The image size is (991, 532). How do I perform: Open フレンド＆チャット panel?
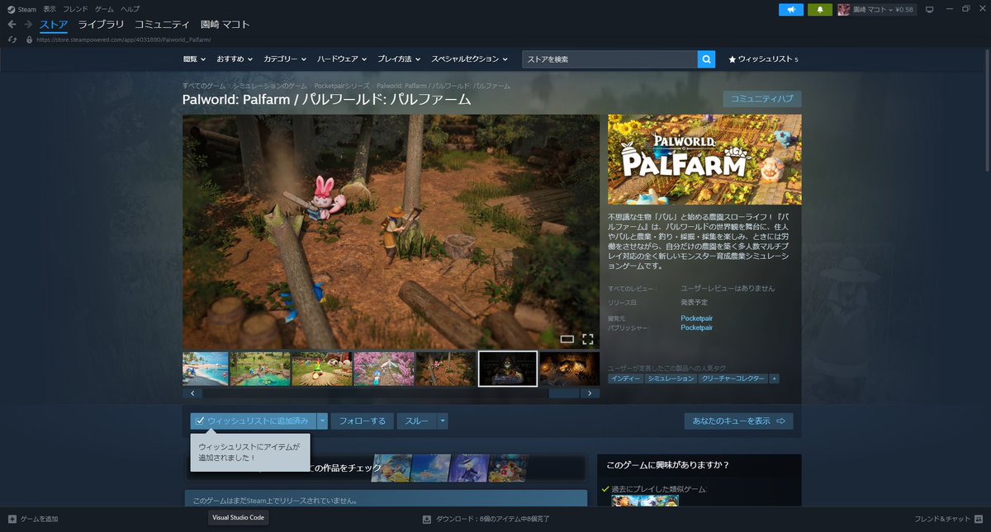click(950, 519)
